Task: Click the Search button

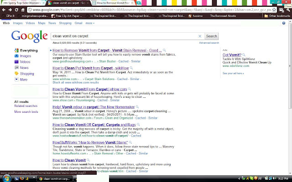Action: [x=211, y=36]
